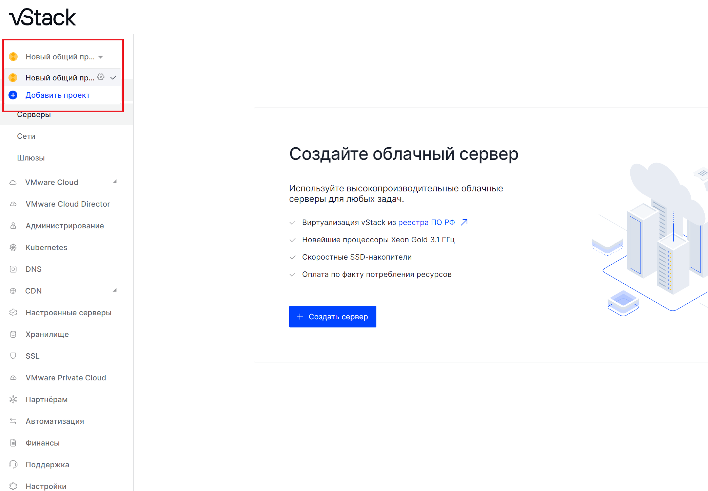Select the checked Новый общий пр... project entry
The image size is (708, 491).
coord(62,78)
